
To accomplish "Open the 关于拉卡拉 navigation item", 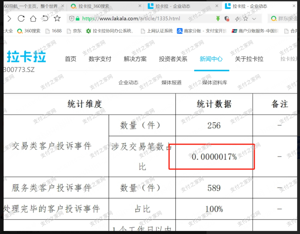I will coord(249,59).
